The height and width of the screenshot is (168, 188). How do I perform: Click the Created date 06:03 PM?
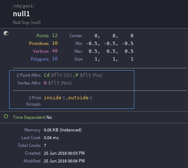[64, 153]
